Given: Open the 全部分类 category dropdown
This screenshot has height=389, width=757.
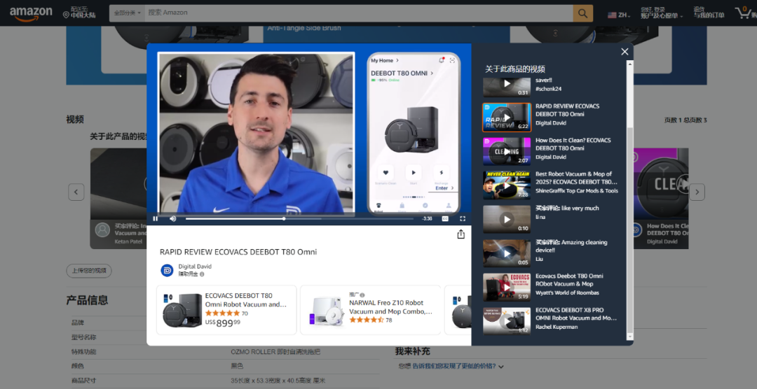Looking at the screenshot, I should click(128, 13).
